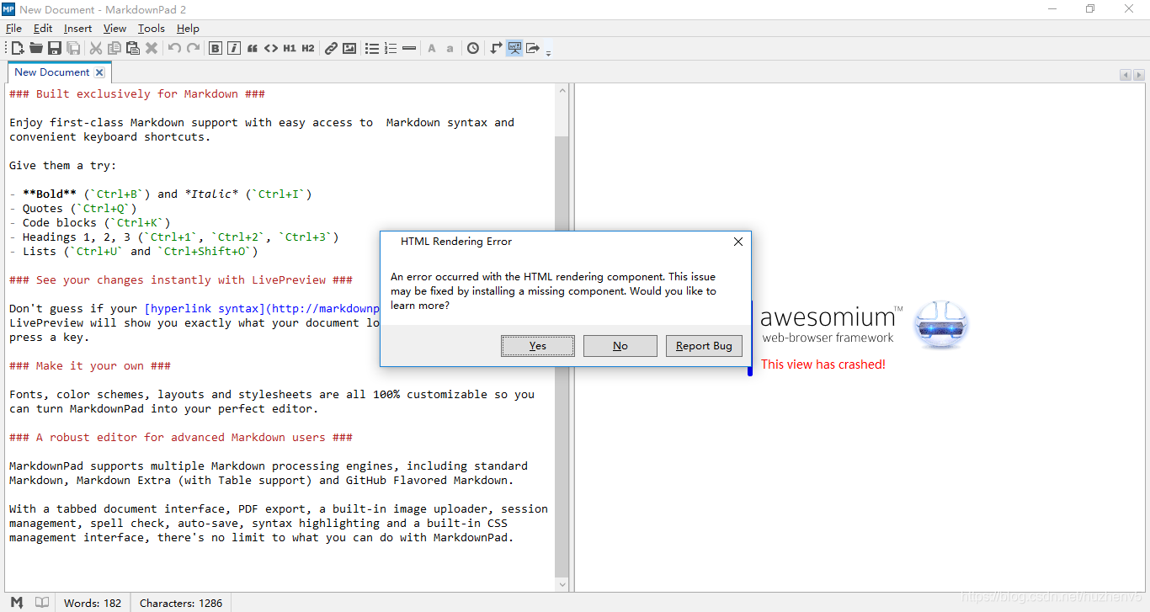Click the 'Give them a try:' line
The image size is (1150, 612).
63,165
